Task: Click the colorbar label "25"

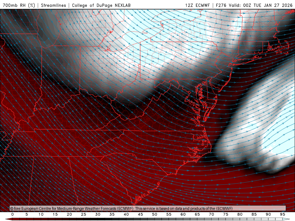Action: (x=84, y=214)
